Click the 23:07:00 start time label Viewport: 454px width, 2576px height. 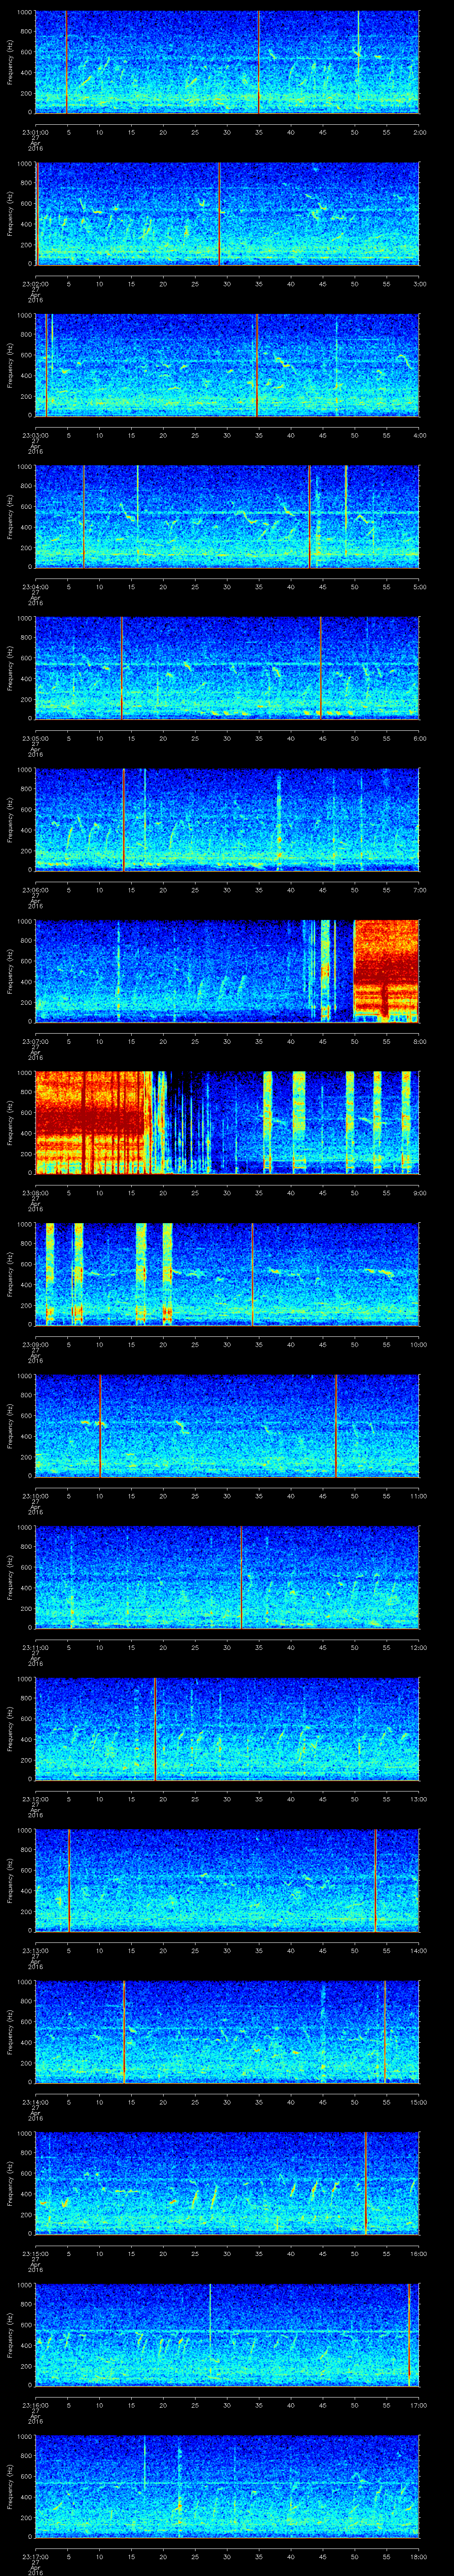(35, 1041)
